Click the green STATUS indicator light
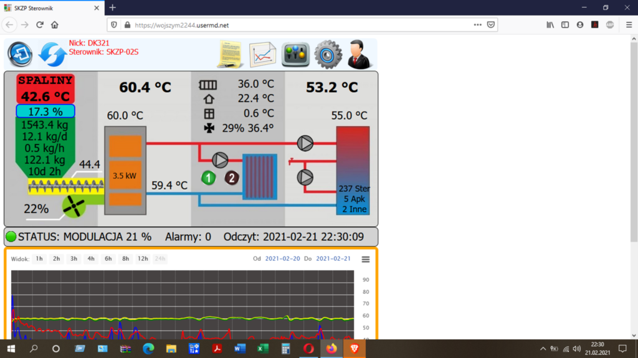 11,237
